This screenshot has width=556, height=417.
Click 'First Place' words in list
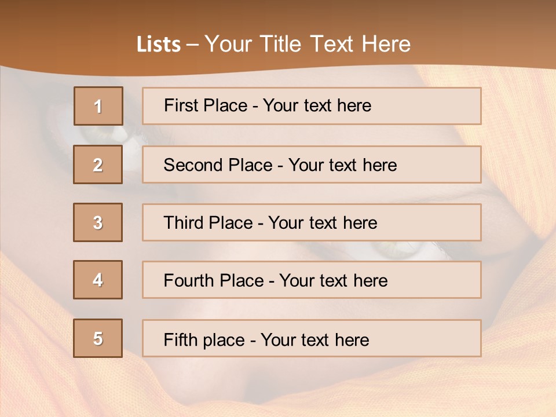click(x=206, y=105)
